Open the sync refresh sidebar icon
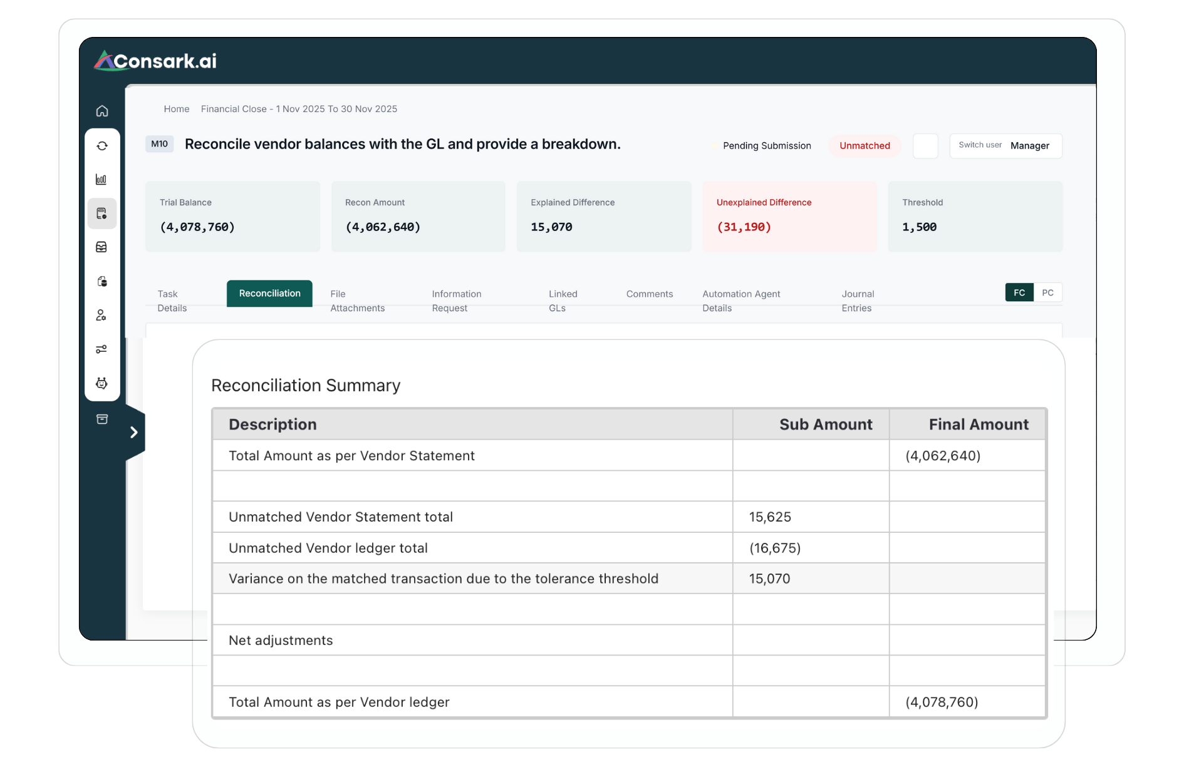This screenshot has width=1184, height=767. (x=102, y=146)
